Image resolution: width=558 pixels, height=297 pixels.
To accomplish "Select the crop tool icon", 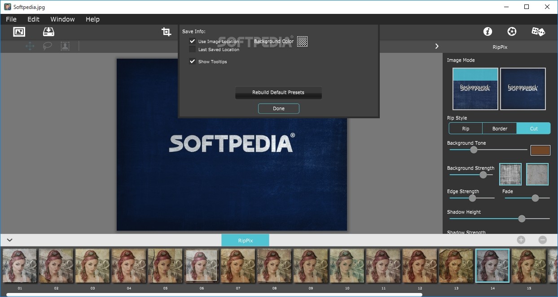I will point(167,32).
